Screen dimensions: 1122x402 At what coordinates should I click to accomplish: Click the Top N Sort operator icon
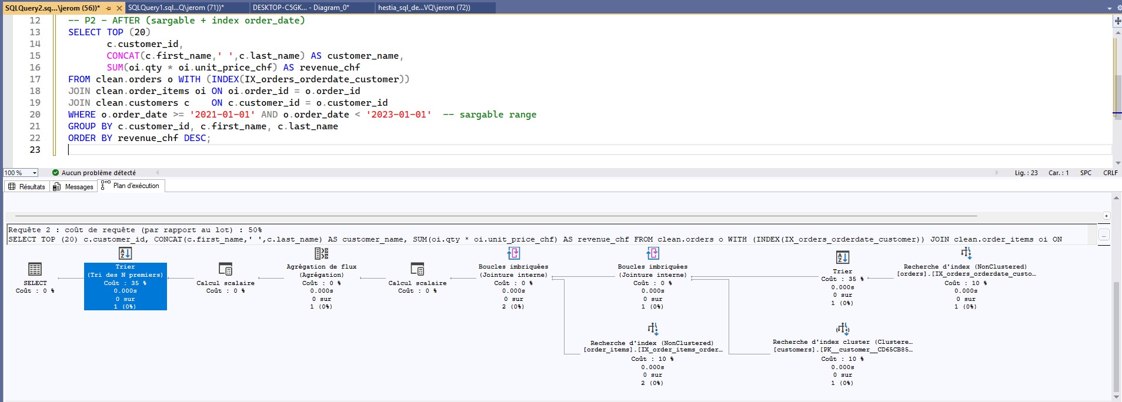tap(125, 253)
